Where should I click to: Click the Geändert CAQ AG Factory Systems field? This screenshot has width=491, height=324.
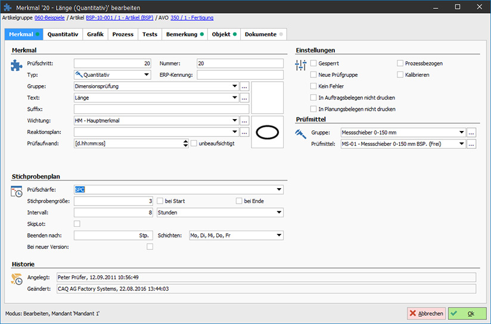266,289
